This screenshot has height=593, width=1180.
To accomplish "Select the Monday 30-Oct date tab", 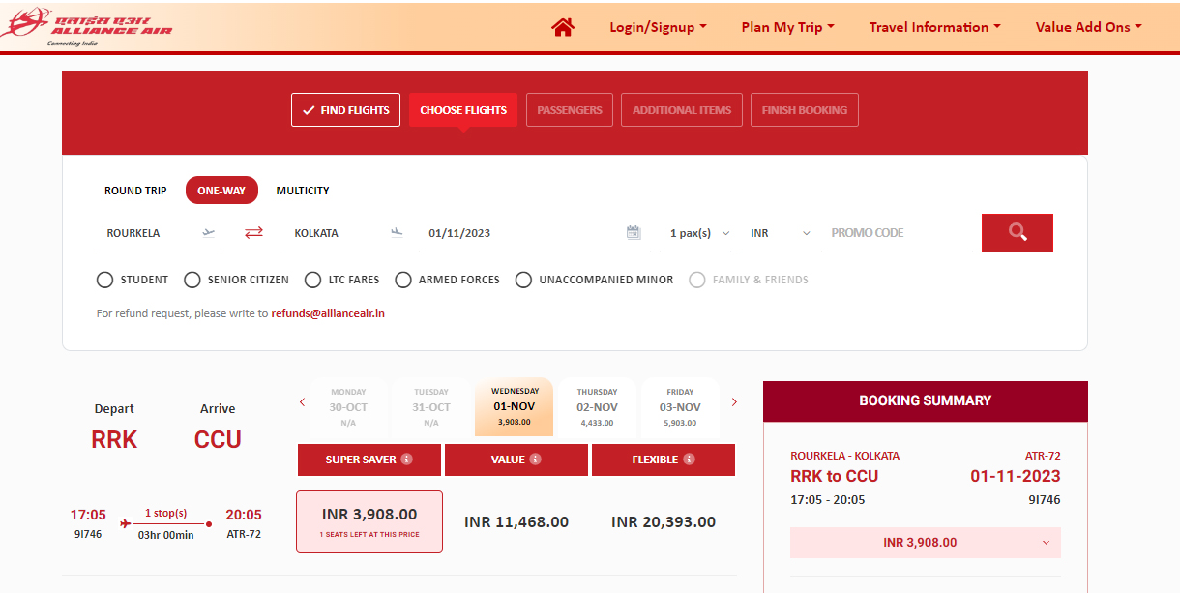I will coord(348,407).
